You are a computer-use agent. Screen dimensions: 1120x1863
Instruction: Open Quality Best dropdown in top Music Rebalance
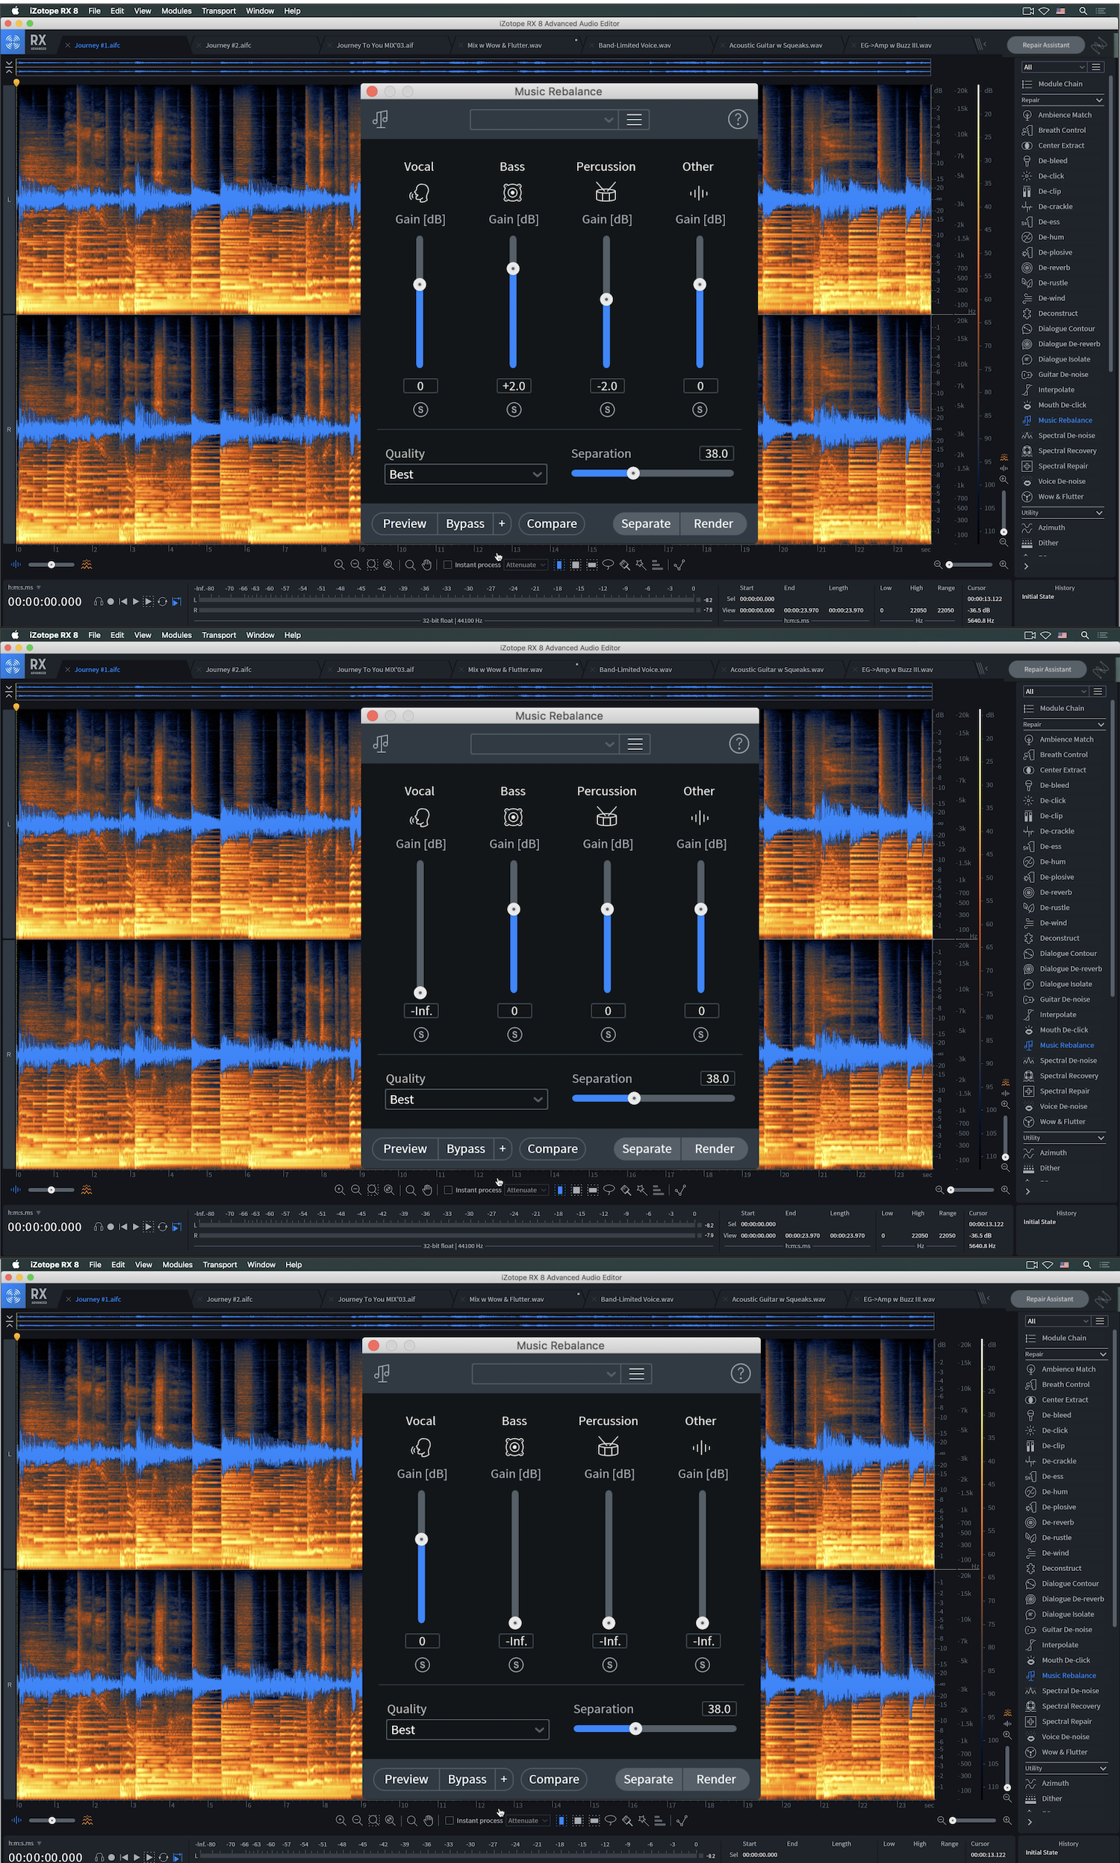pyautogui.click(x=466, y=474)
